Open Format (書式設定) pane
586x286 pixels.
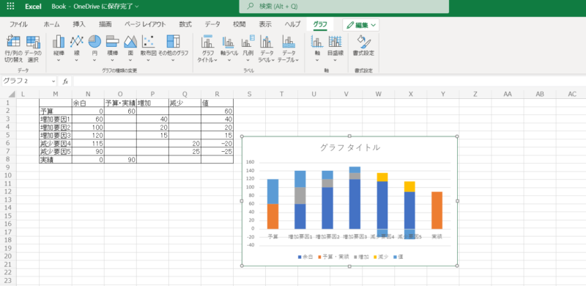pos(363,46)
